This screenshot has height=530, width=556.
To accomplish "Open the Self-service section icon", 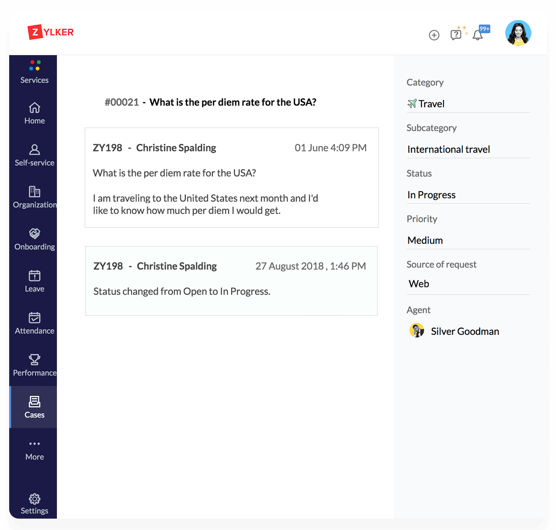I will click(35, 150).
